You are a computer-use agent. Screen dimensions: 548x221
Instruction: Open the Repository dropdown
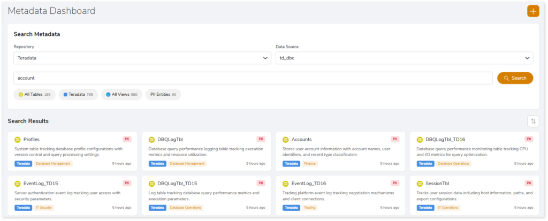[142, 58]
